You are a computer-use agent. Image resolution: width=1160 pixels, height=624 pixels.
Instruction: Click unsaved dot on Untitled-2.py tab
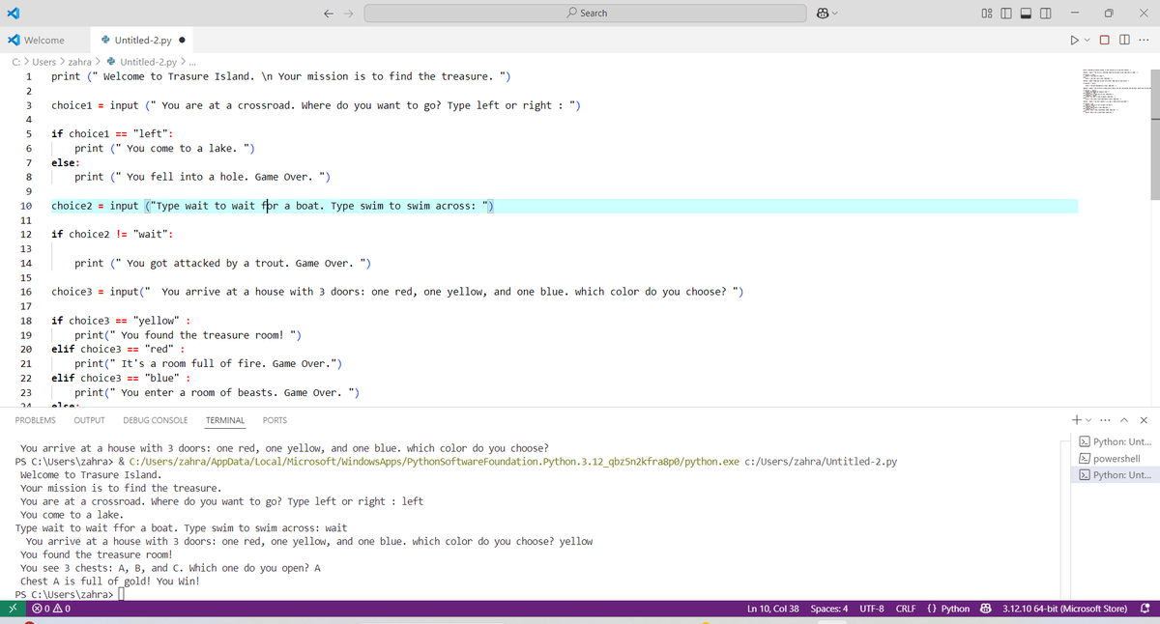tap(181, 41)
